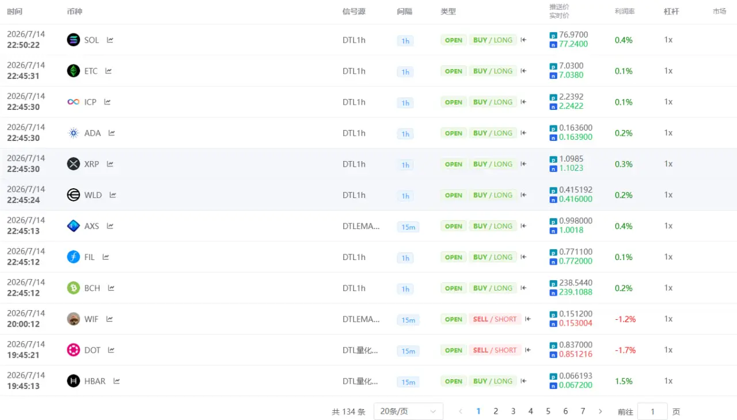
Task: Click the SOL coin logo
Action: pyautogui.click(x=73, y=40)
